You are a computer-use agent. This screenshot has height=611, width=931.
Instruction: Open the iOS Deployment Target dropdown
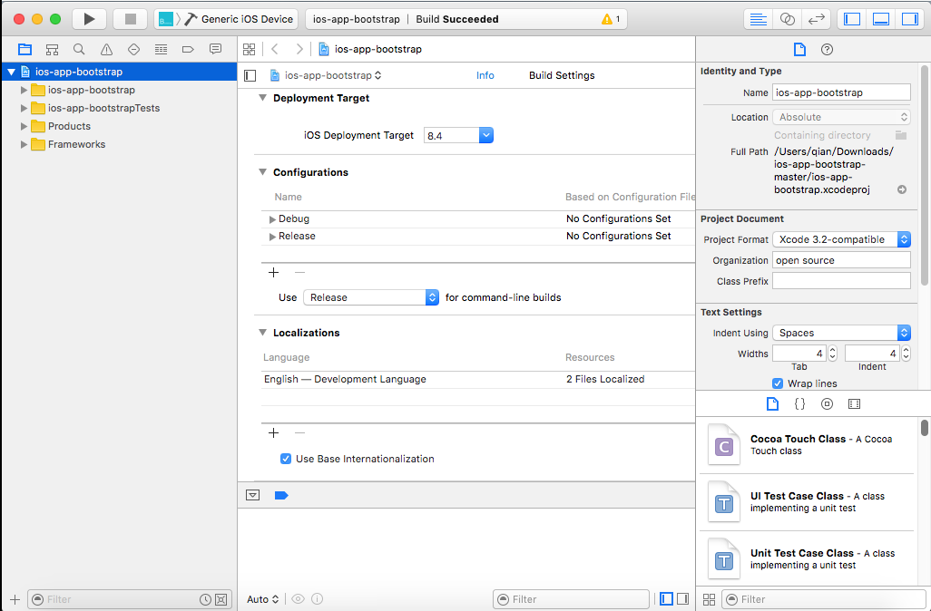[485, 135]
